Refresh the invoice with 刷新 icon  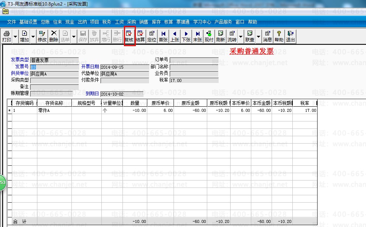(x=221, y=36)
